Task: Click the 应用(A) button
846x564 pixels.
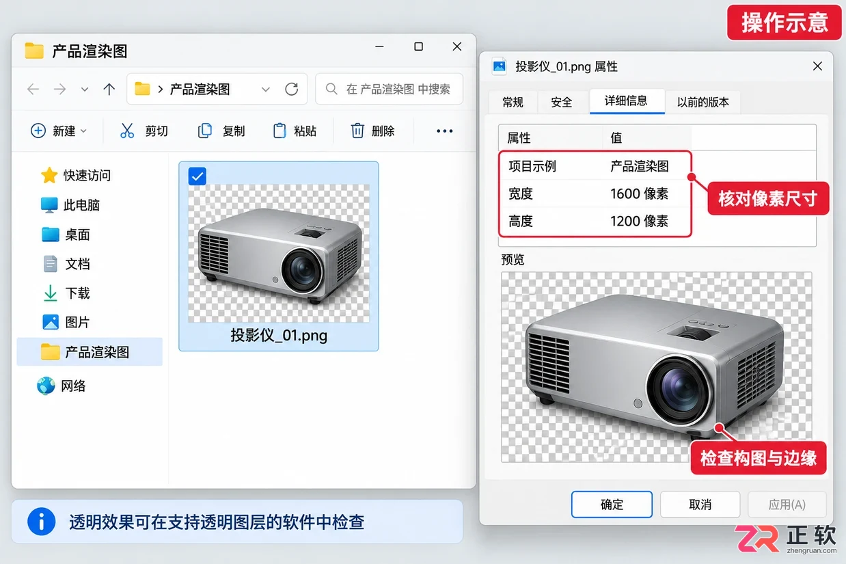Action: pos(787,505)
